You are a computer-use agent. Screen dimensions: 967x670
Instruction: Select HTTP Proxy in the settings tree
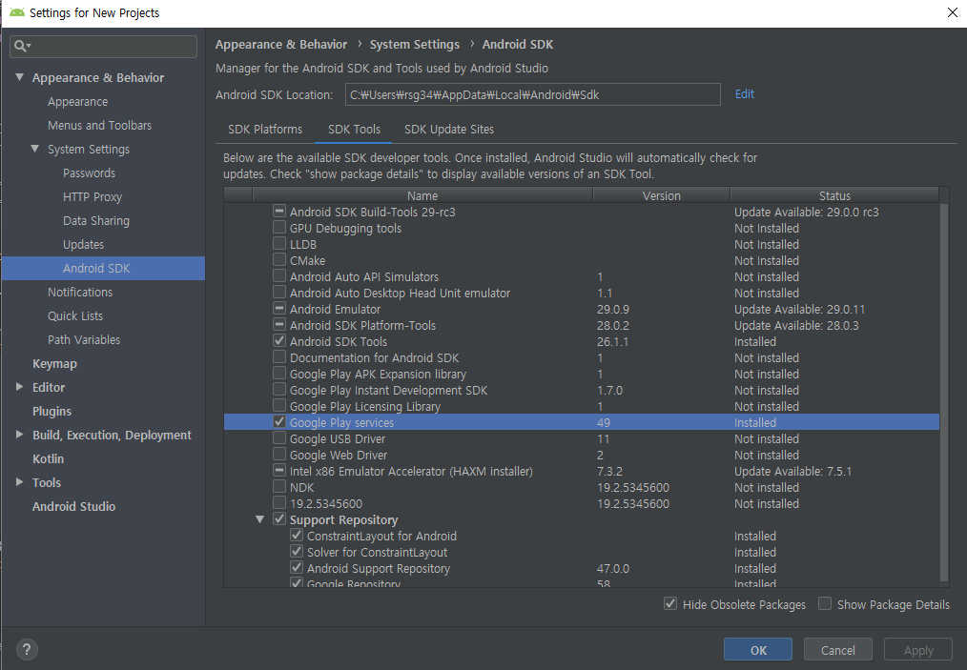click(x=93, y=196)
